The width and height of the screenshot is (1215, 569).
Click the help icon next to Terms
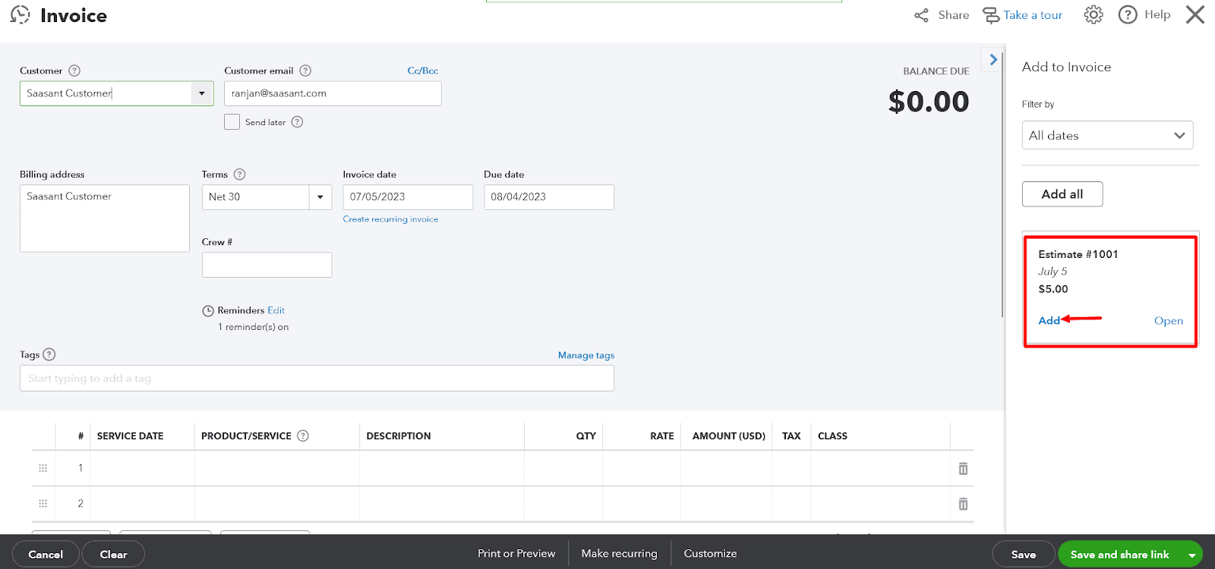pos(239,174)
